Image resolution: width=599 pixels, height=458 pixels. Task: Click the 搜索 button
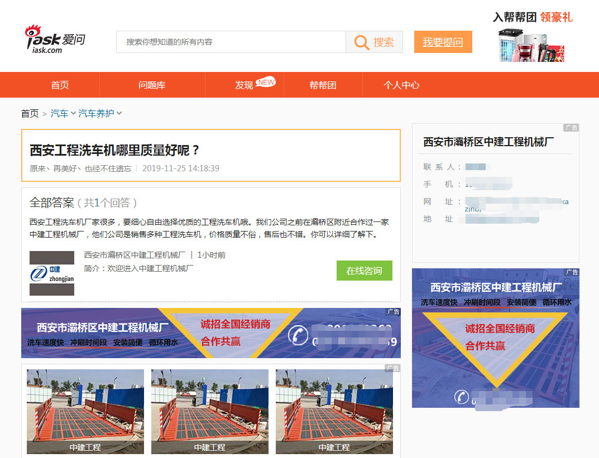tap(375, 42)
